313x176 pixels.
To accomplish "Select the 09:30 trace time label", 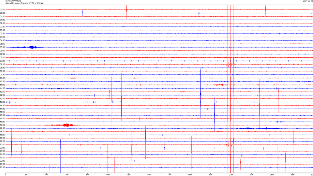I will 3,75.
